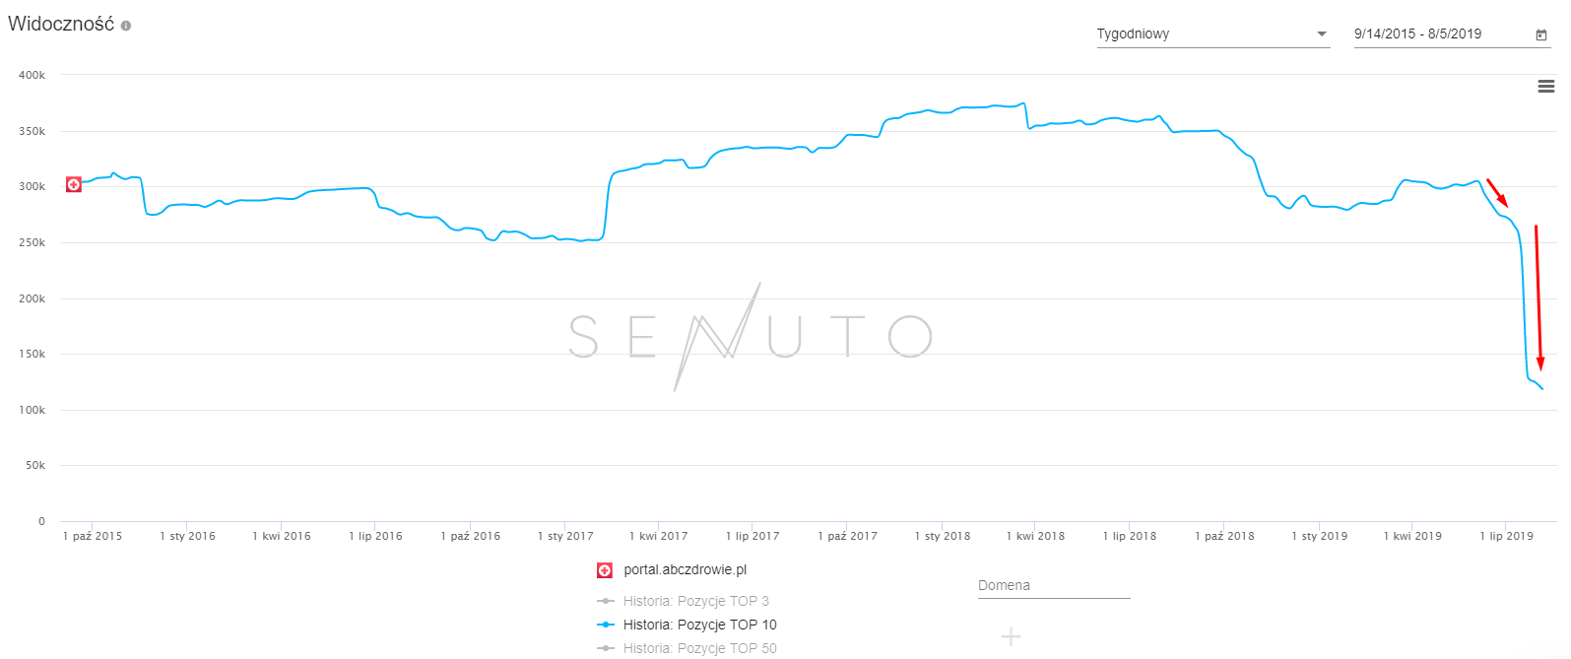Enable Historia: Pozycje TOP 50 series
The height and width of the screenshot is (659, 1571).
(x=699, y=648)
